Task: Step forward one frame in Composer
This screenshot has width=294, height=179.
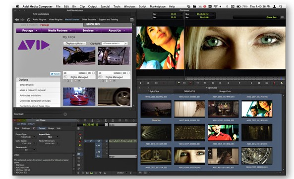Action: [220, 83]
